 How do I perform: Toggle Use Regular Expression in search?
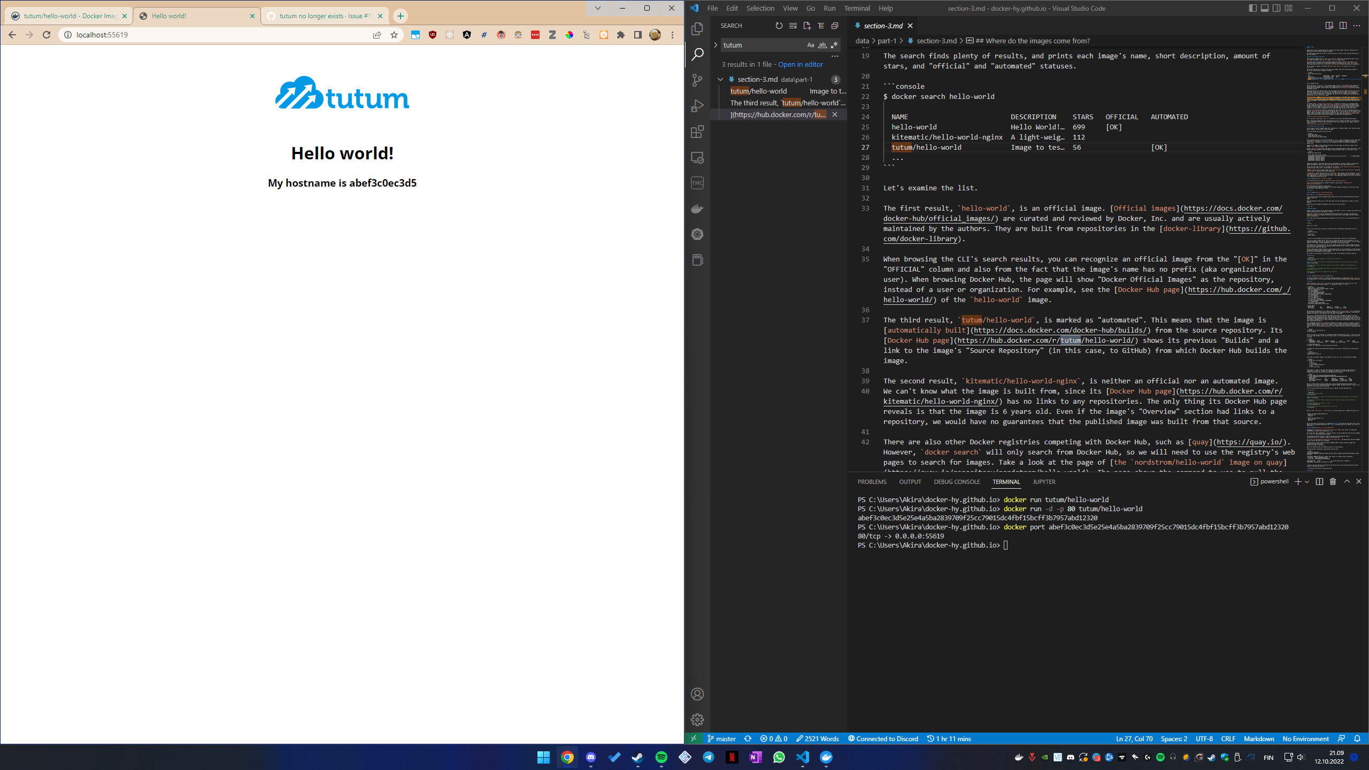pos(834,45)
